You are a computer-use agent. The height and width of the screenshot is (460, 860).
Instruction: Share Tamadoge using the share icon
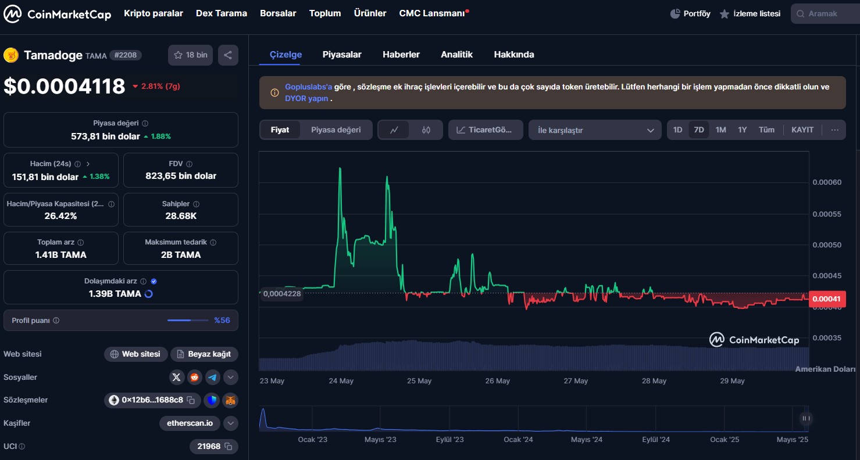(228, 55)
